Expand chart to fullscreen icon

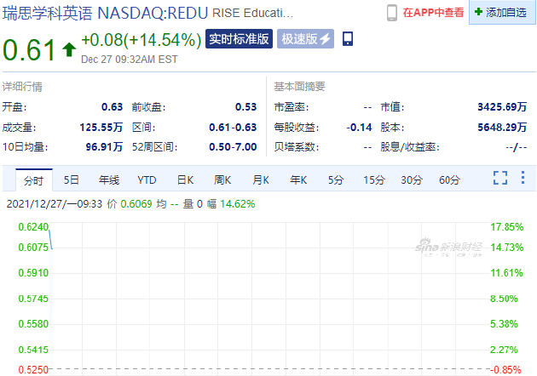click(500, 178)
